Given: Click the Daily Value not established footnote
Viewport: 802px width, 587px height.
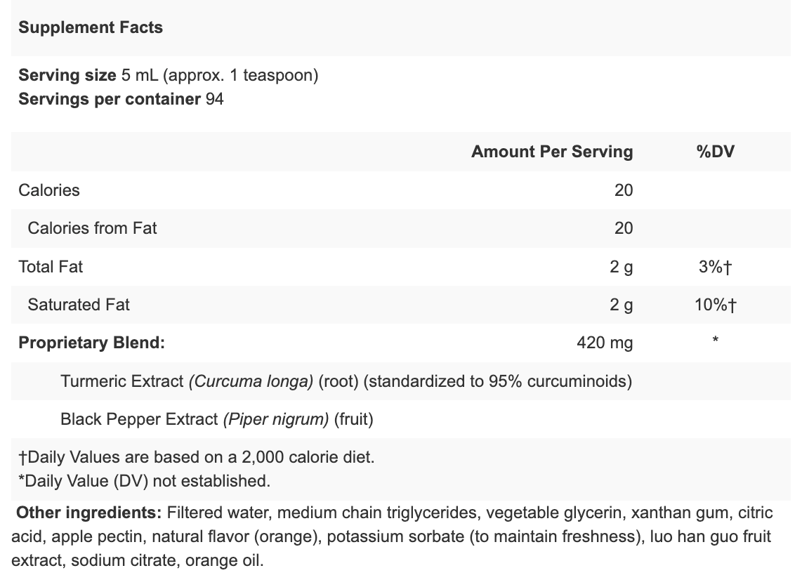Looking at the screenshot, I should pyautogui.click(x=144, y=482).
